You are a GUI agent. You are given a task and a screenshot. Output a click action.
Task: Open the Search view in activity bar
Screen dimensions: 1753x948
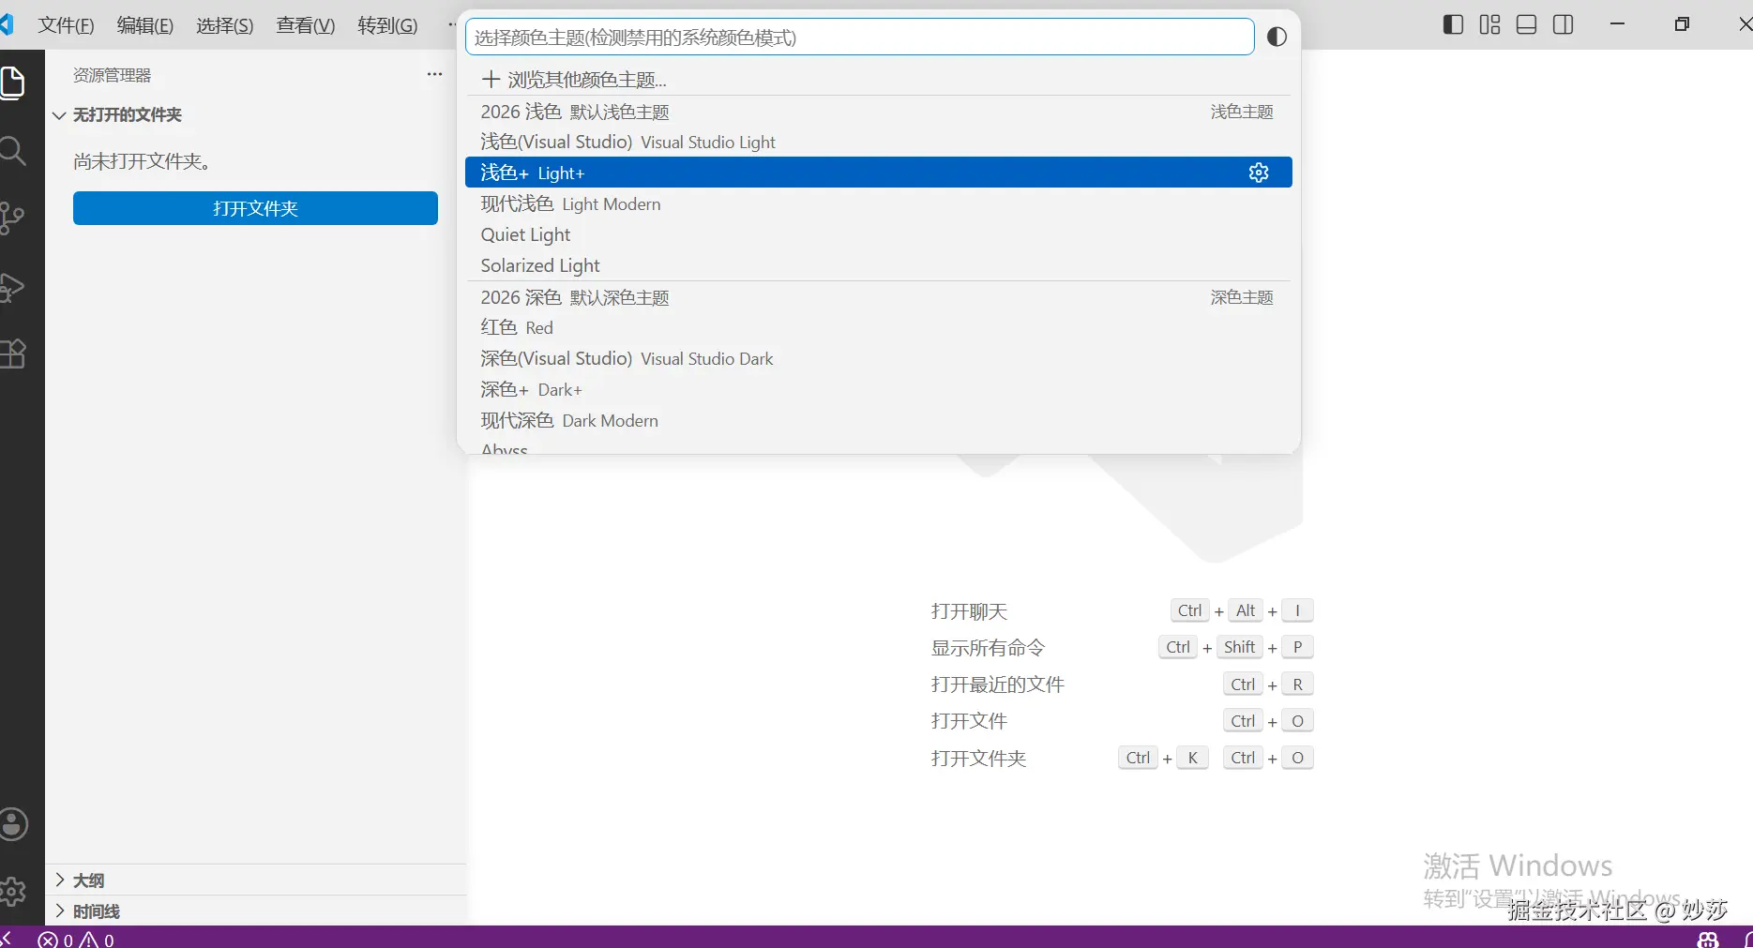[12, 151]
